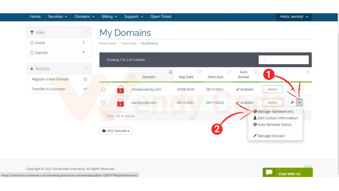Sort by the Auto Renew column sort icon
The image size is (339, 191).
[256, 72]
